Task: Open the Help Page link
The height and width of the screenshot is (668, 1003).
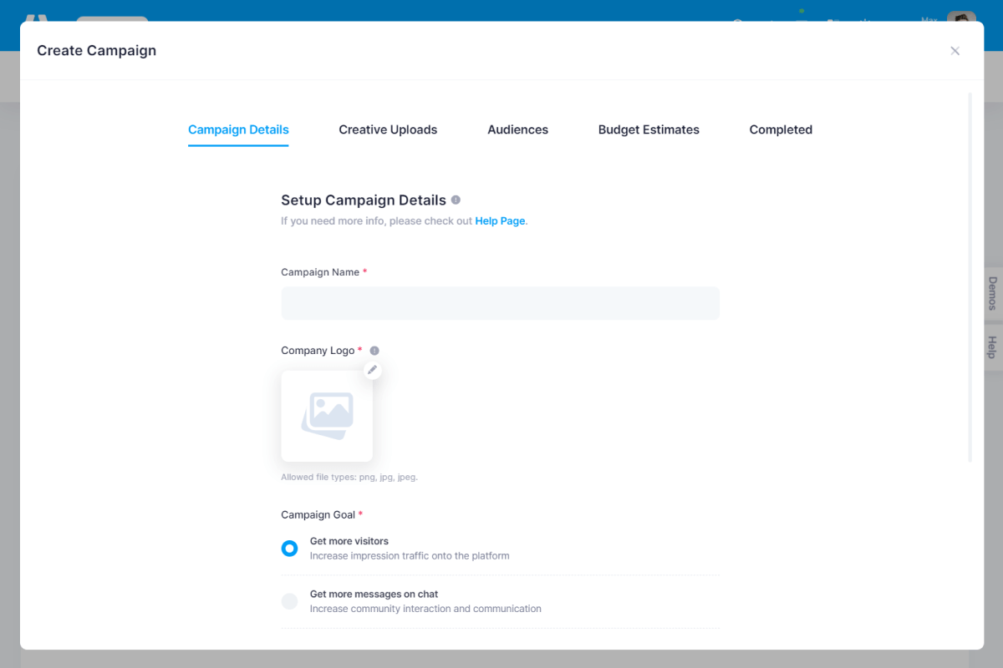Action: click(500, 221)
